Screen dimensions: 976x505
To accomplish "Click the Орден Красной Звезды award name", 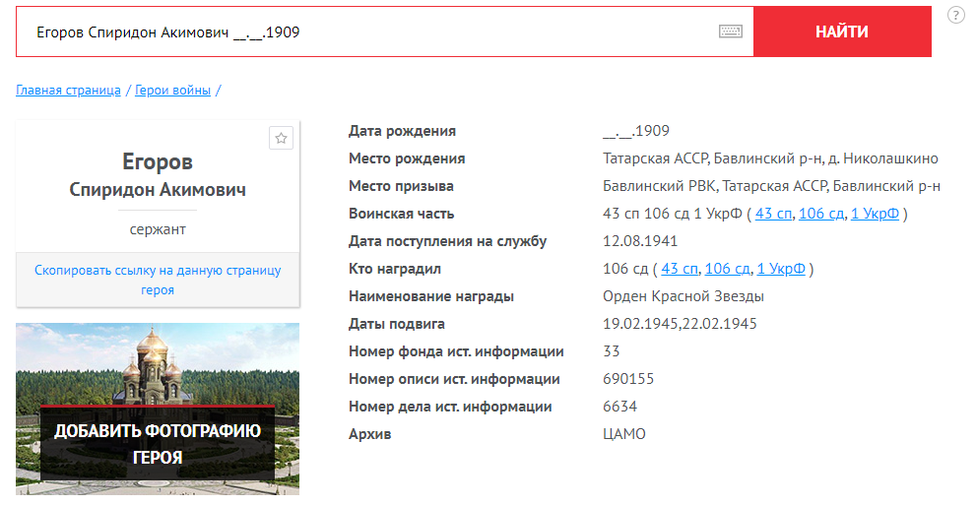I will tap(683, 296).
